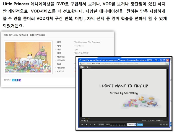Close the EPLIS popup window
Image resolution: width=177 pixels, height=132 pixels.
click(x=168, y=60)
